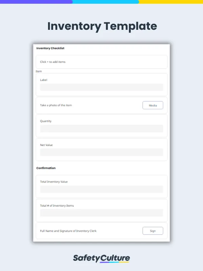The width and height of the screenshot is (203, 271).
Task: Click the SafetyCulture logo
Action: (101, 258)
